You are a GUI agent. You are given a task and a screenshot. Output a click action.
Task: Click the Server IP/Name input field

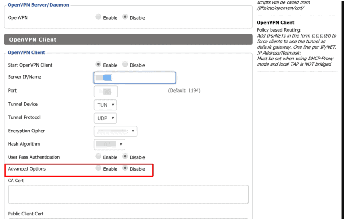(134, 77)
